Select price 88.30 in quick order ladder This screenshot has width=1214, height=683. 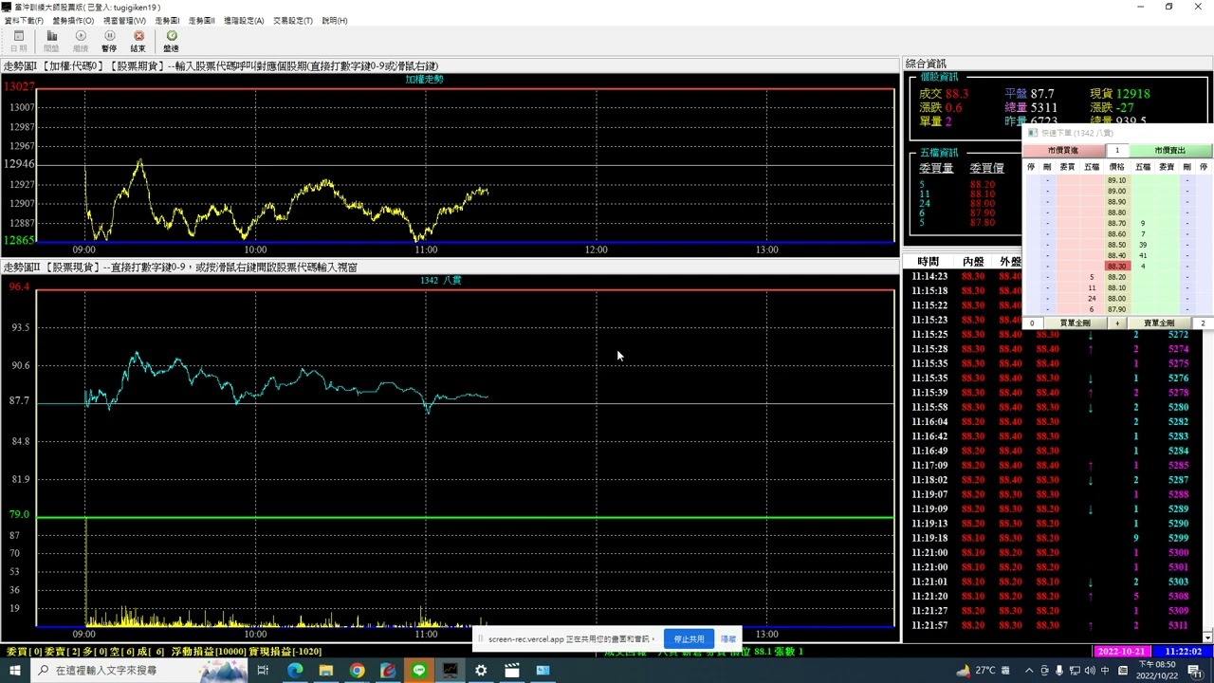point(1117,267)
